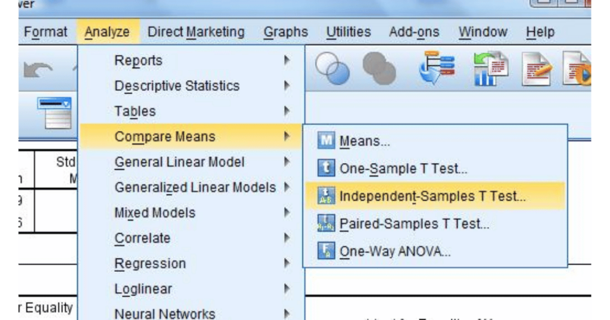Open the Analyze menu
The width and height of the screenshot is (610, 320).
coord(107,32)
